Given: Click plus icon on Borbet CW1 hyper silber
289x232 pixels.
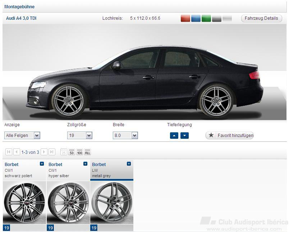Looking at the screenshot, I should click(x=85, y=164).
